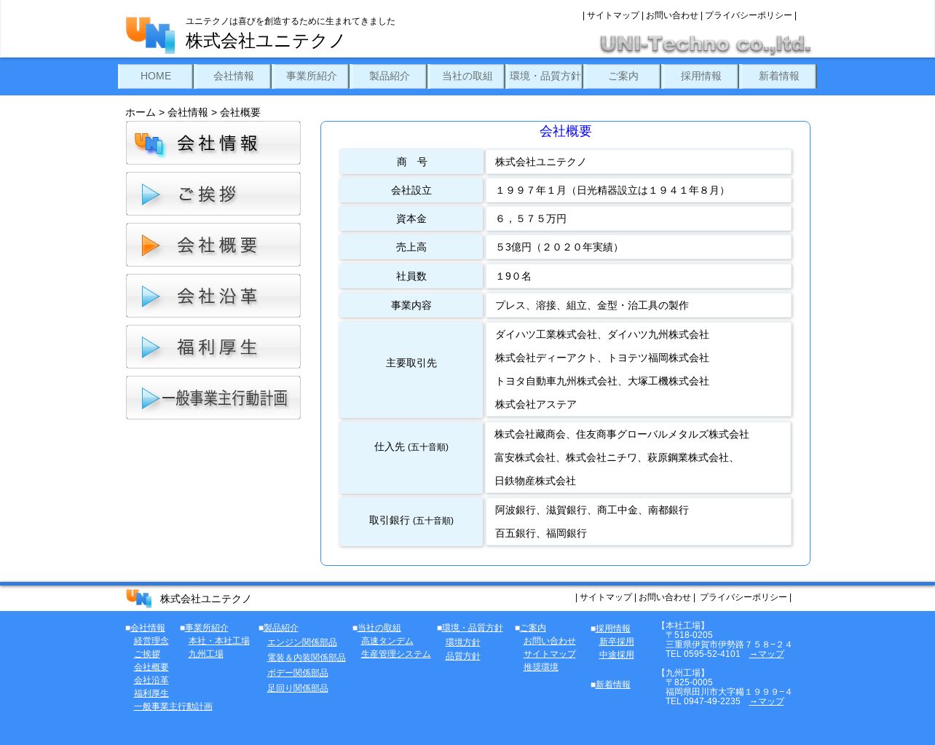
Task: Open the footer エンジン関係部品 link
Action: [302, 642]
